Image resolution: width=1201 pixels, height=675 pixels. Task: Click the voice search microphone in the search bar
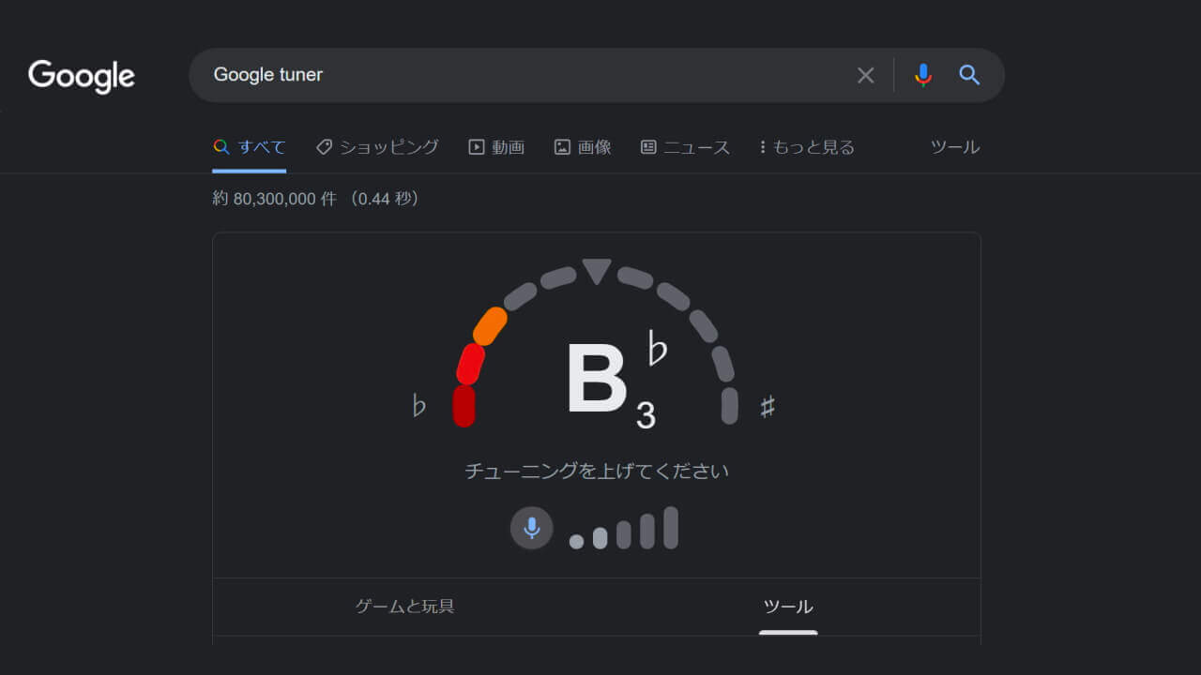pyautogui.click(x=923, y=75)
